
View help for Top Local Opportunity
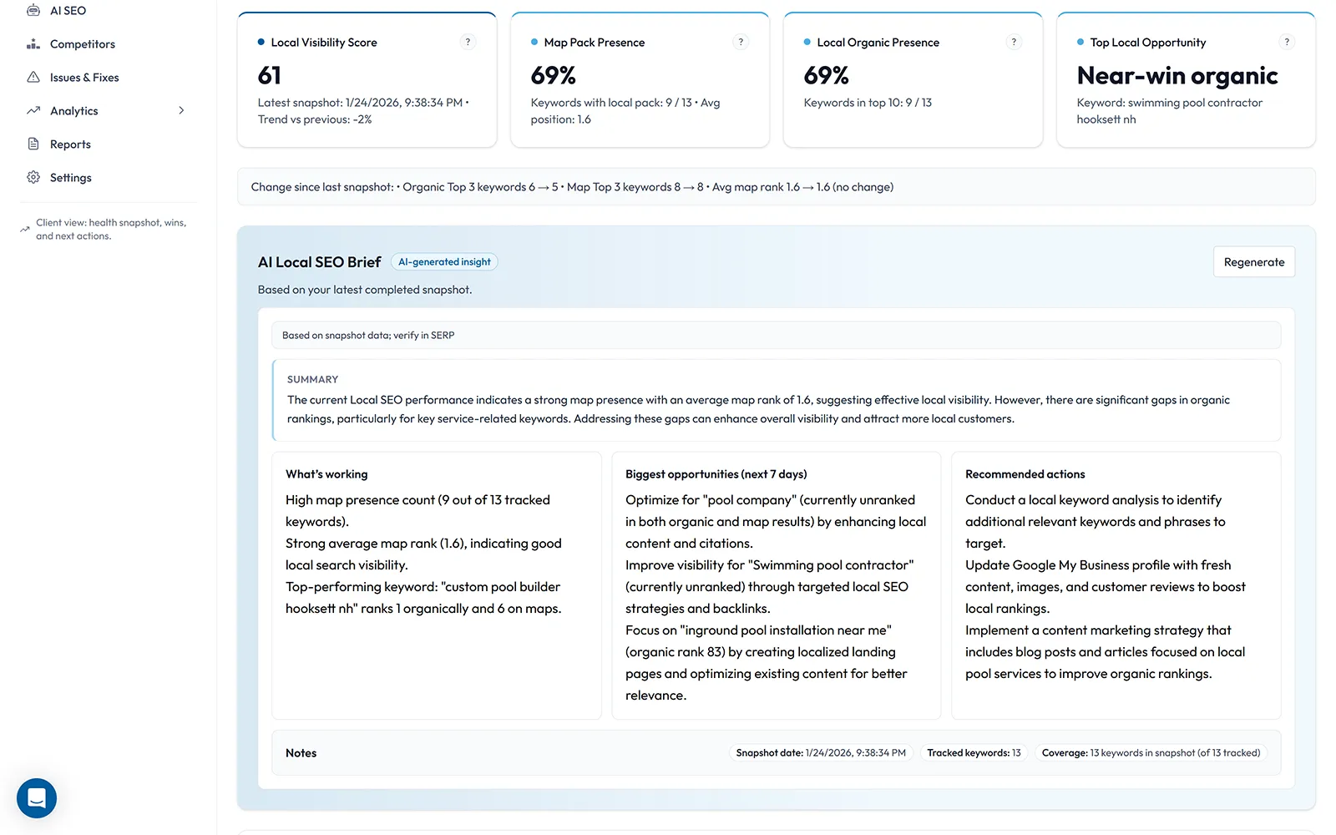pos(1287,41)
